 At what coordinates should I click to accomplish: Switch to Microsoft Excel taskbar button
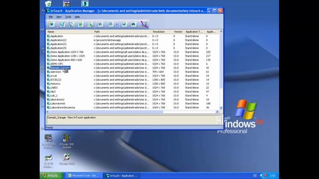(84, 176)
